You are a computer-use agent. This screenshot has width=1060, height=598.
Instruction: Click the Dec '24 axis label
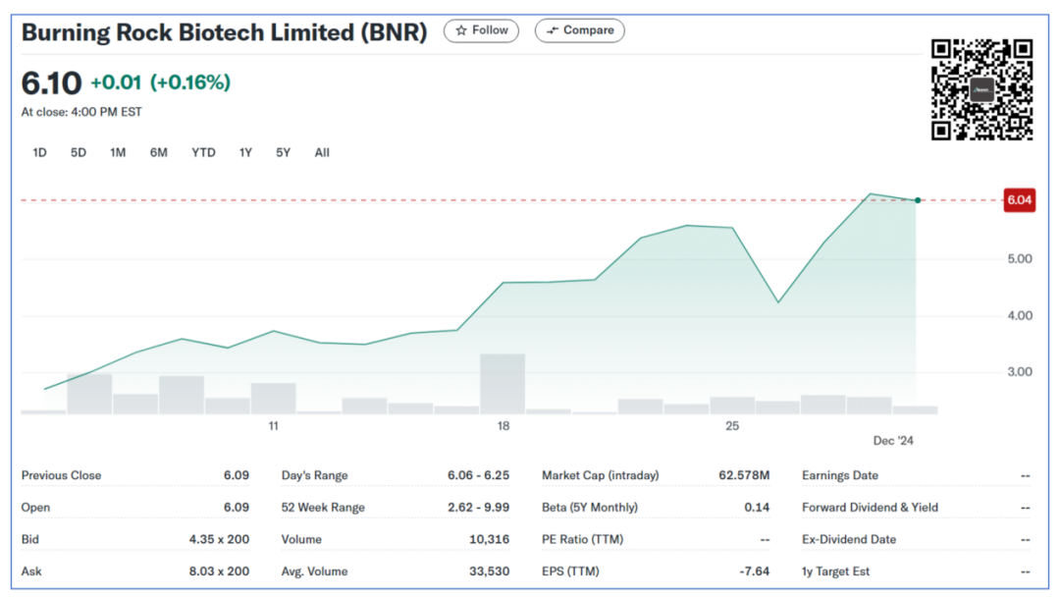click(893, 441)
